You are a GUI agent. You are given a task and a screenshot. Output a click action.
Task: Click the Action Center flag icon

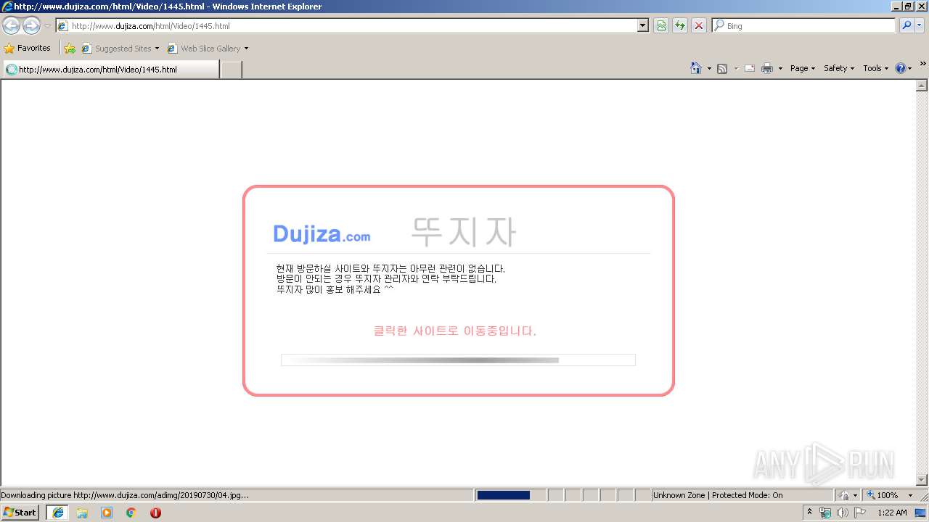click(x=860, y=513)
